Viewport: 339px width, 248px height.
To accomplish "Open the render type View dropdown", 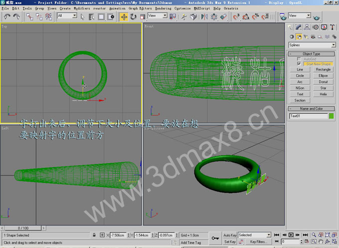I will pyautogui.click(x=300, y=15).
